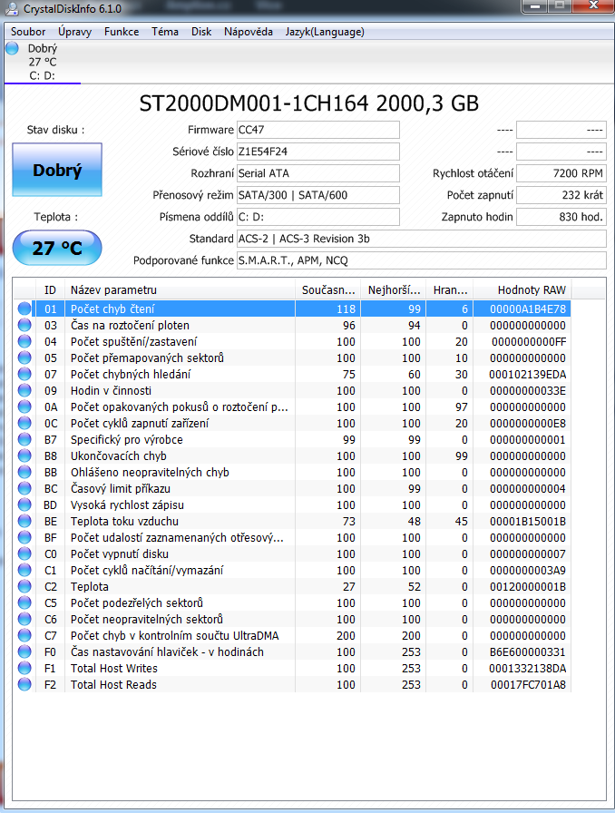Click the status orb for attribute BD
615x813 pixels.
coord(24,505)
